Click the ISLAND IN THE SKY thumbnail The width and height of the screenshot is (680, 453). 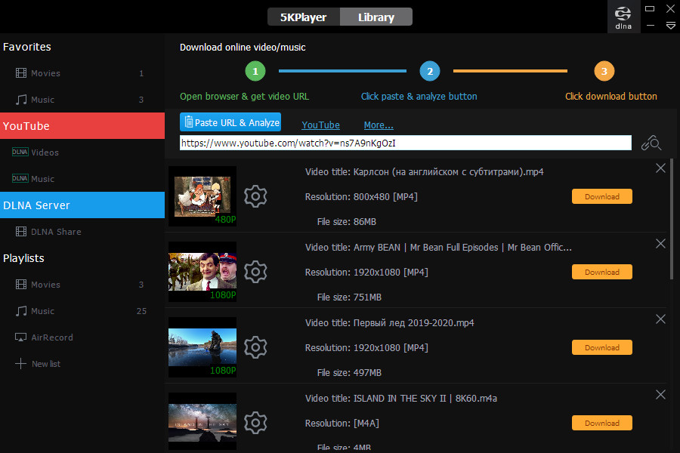pyautogui.click(x=202, y=421)
